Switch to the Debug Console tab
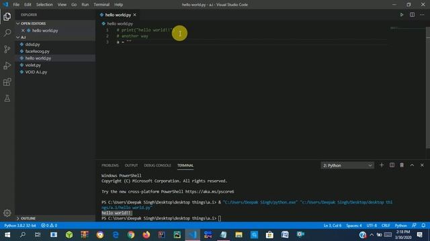The width and height of the screenshot is (430, 241). [x=157, y=165]
